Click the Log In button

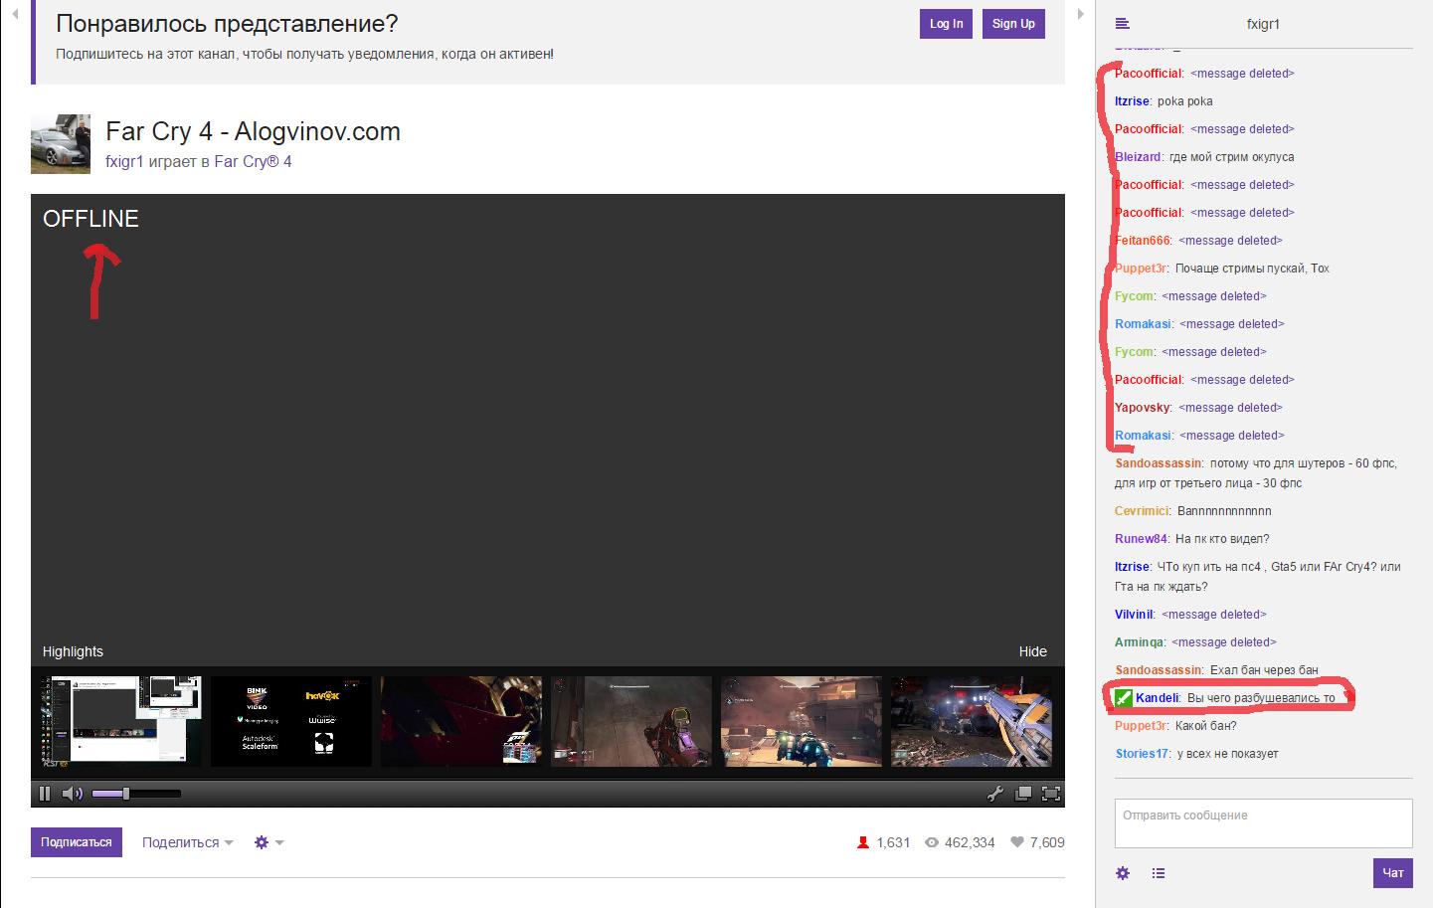pyautogui.click(x=946, y=24)
